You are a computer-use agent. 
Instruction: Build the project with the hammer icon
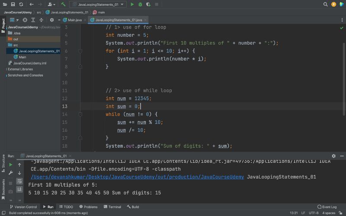click(x=63, y=4)
